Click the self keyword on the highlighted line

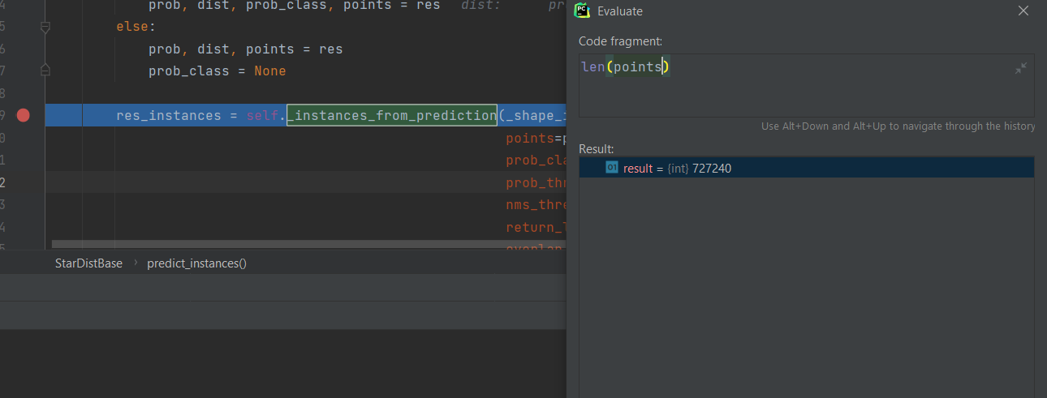tap(262, 116)
